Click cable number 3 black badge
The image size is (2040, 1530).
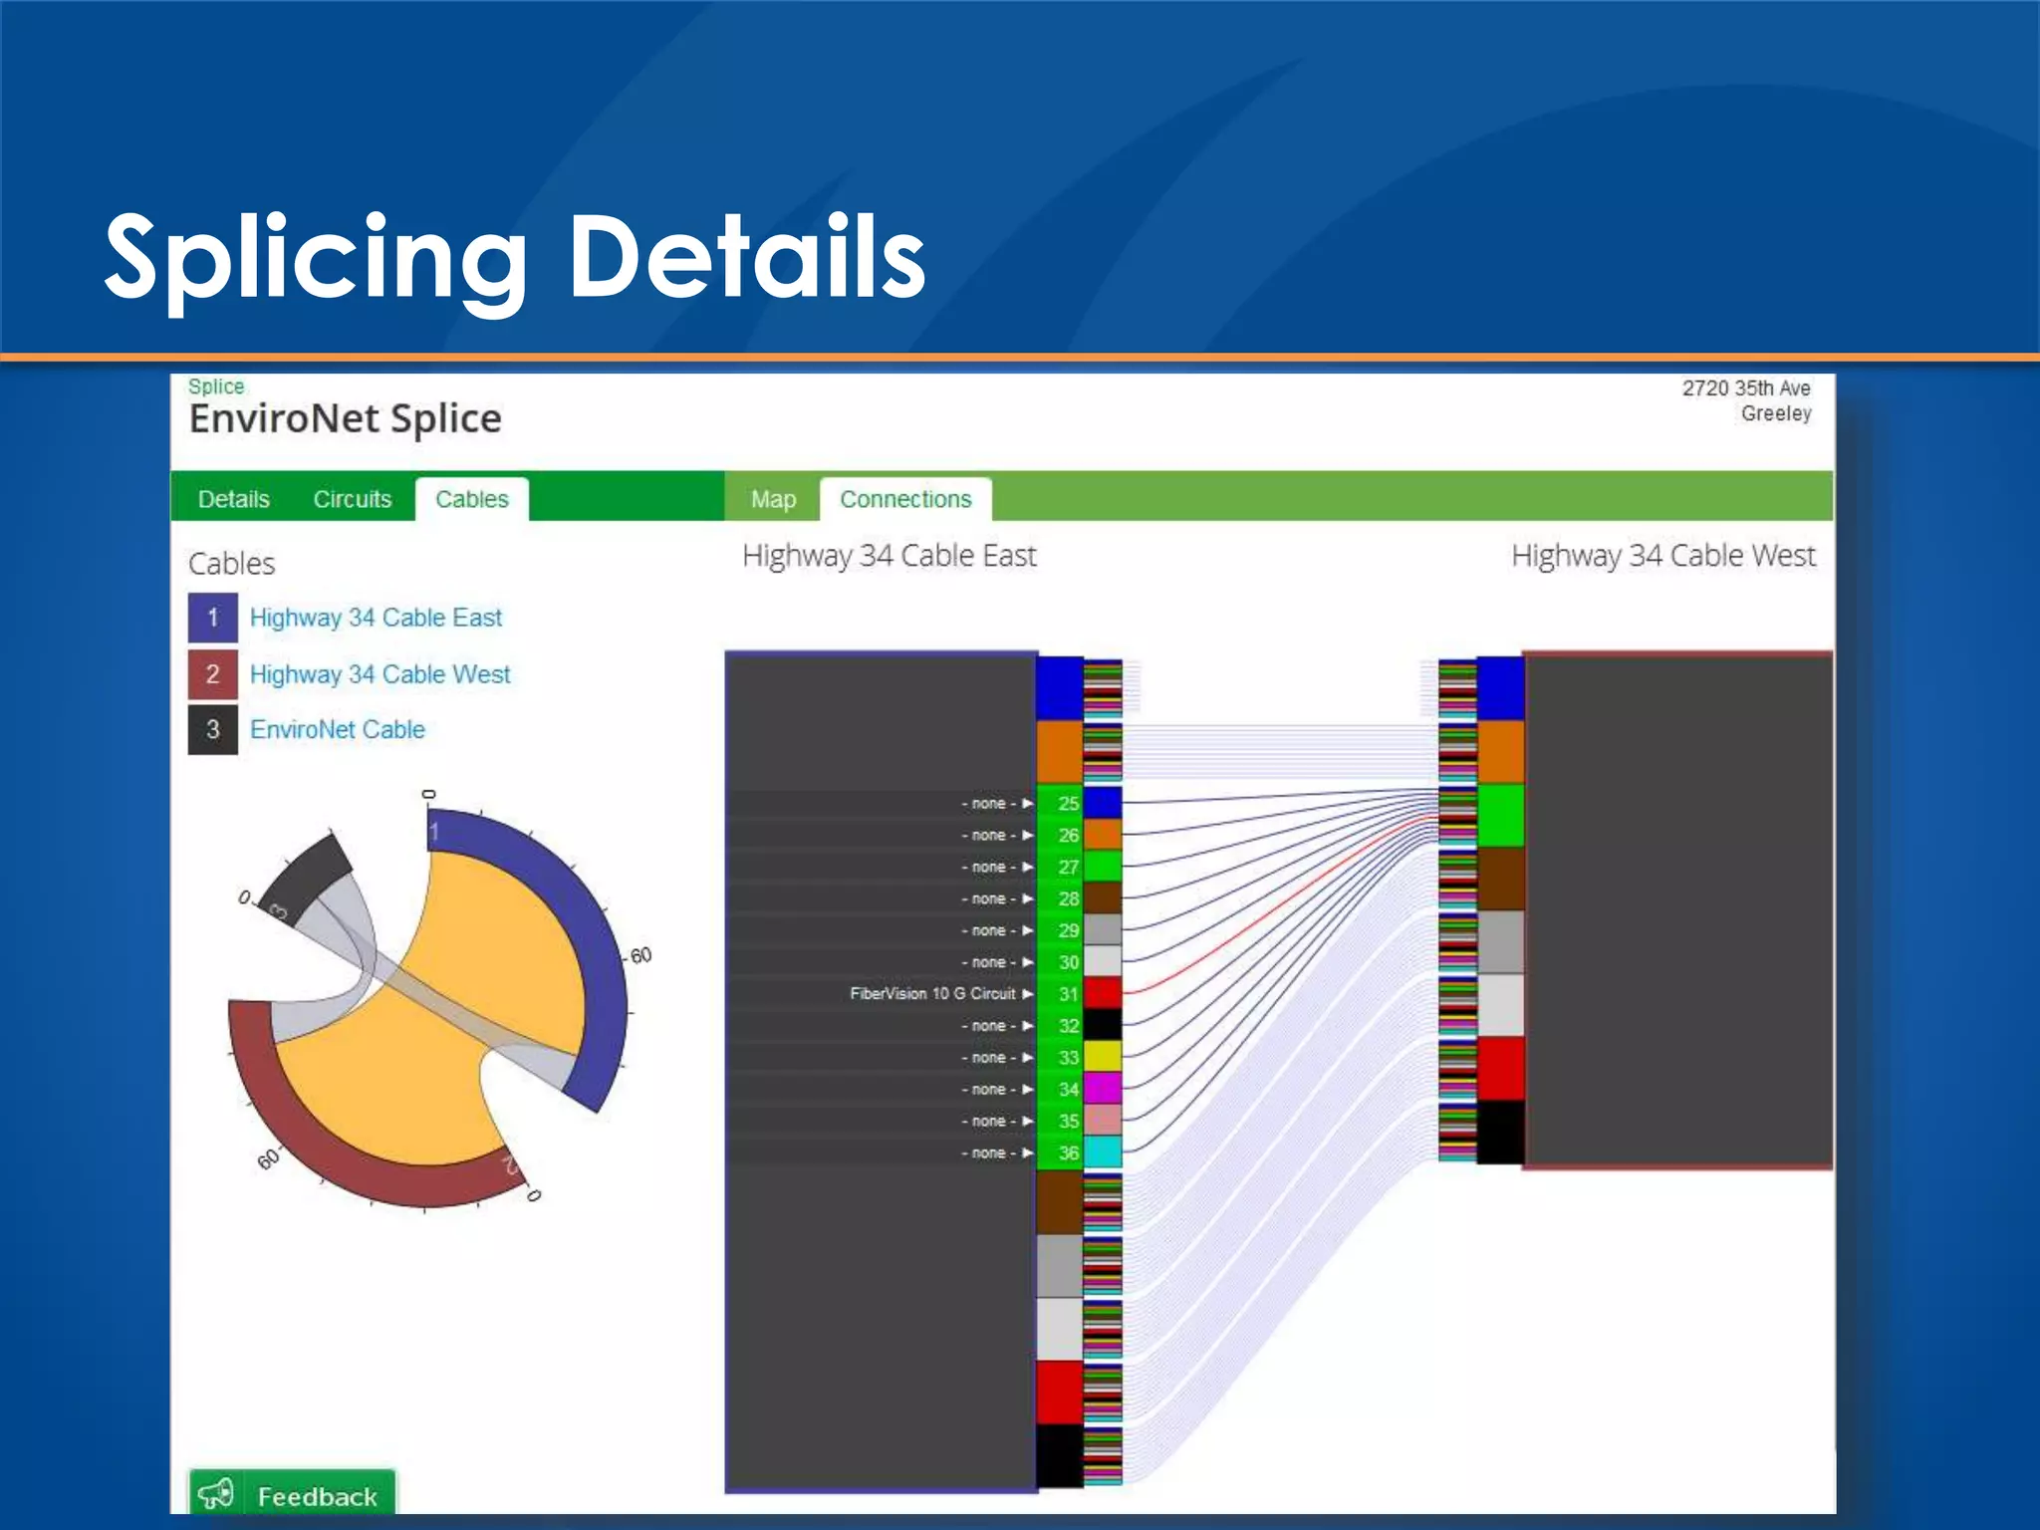pyautogui.click(x=212, y=730)
